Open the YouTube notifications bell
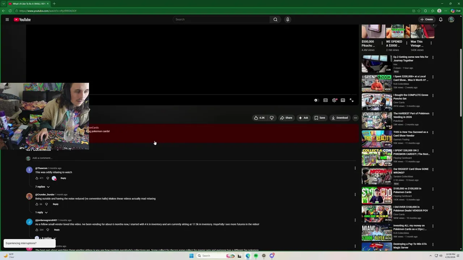The height and width of the screenshot is (260, 463). tap(441, 19)
